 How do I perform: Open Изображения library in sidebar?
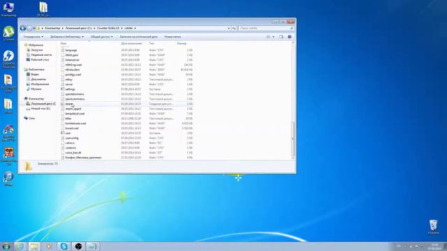pos(40,84)
